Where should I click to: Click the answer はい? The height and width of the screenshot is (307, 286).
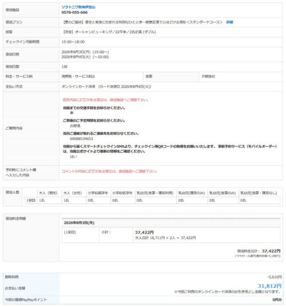[73, 157]
